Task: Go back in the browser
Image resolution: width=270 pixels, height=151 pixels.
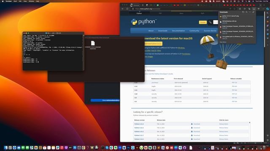Action: tap(123, 9)
